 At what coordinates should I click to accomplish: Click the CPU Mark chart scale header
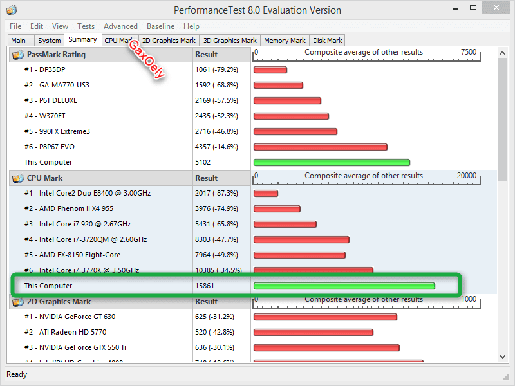366,178
